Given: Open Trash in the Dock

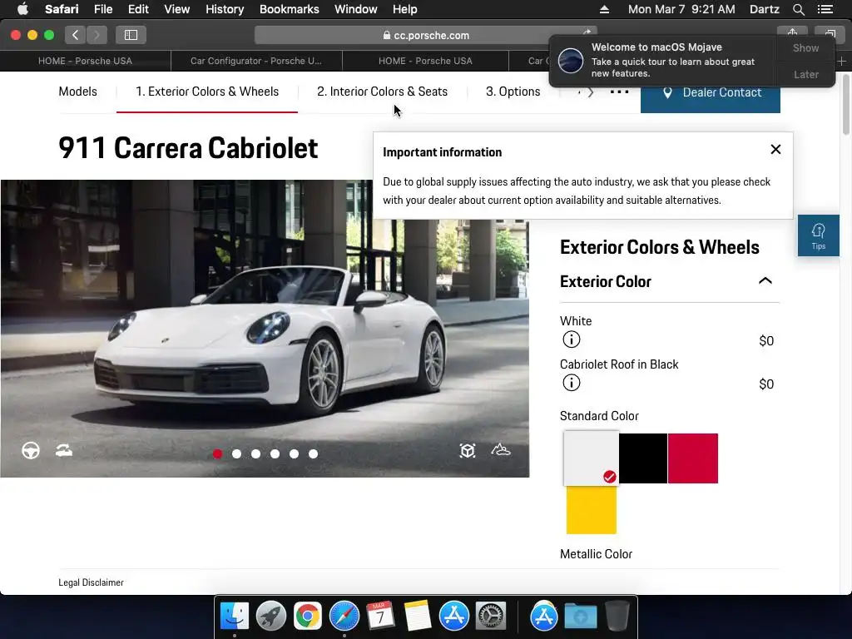Looking at the screenshot, I should point(617,616).
